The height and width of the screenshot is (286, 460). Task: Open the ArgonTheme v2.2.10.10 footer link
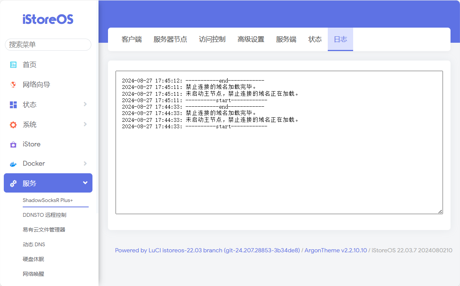[x=336, y=250]
